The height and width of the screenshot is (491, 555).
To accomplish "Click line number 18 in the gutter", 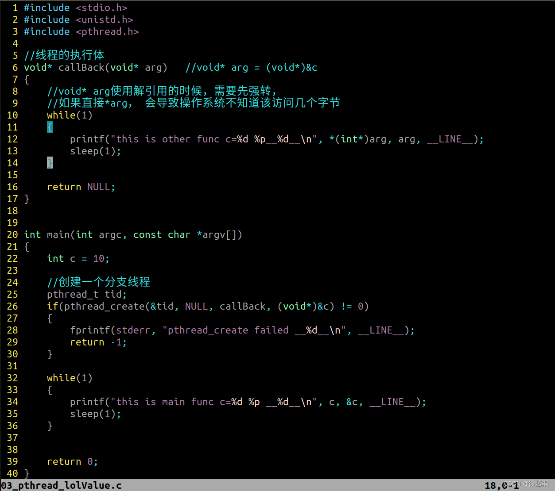I will point(12,211).
